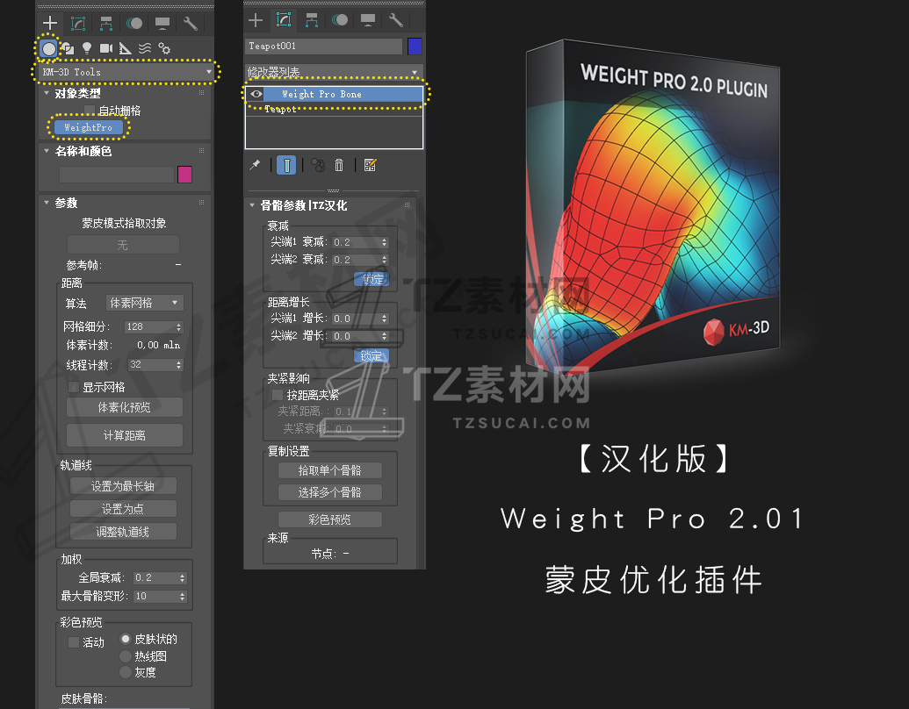Click the 最大骨骼变形 spinner arrows
Viewport: 909px width, 709px height.
[x=183, y=597]
